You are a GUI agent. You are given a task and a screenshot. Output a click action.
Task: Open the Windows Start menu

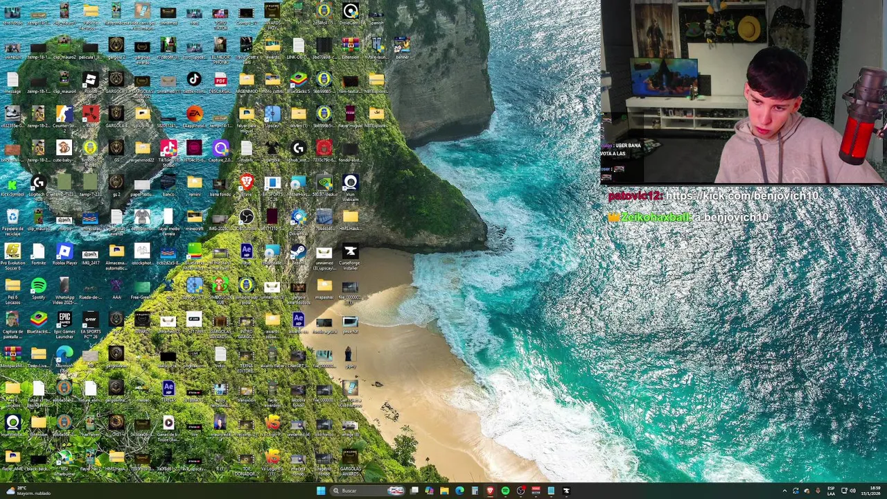[320, 491]
